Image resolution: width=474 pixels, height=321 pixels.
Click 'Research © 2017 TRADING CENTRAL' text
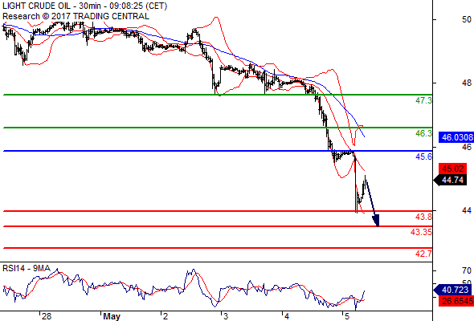76,16
